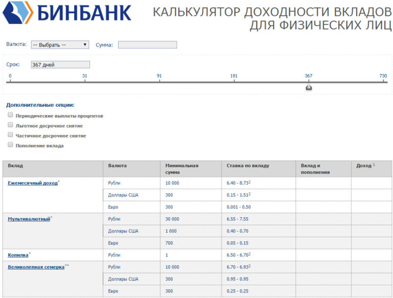Screen dimensions: 393x298
Task: Click the 30 000 minimum sum cell
Action: coord(191,219)
